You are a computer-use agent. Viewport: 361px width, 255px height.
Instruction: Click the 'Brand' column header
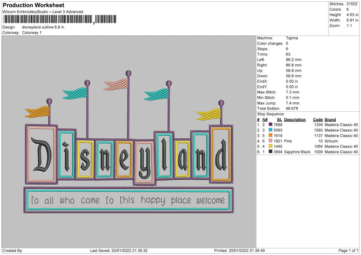point(330,120)
